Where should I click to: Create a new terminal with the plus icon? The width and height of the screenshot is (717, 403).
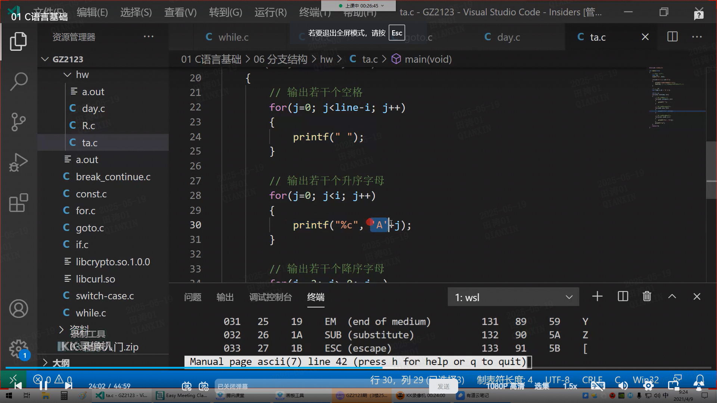597,297
